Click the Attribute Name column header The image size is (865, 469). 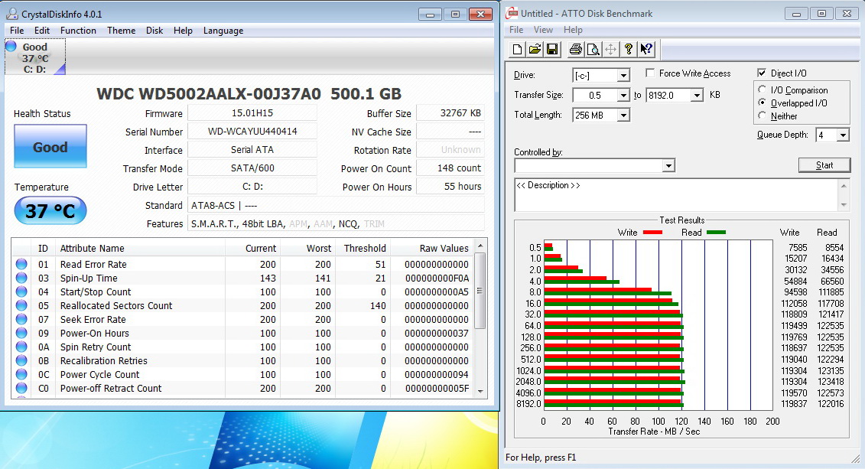141,249
